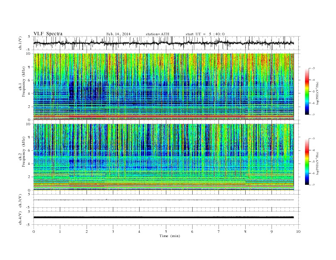Click the "8" kHz tick on ch.1 frequency axis

[x=29, y=67]
